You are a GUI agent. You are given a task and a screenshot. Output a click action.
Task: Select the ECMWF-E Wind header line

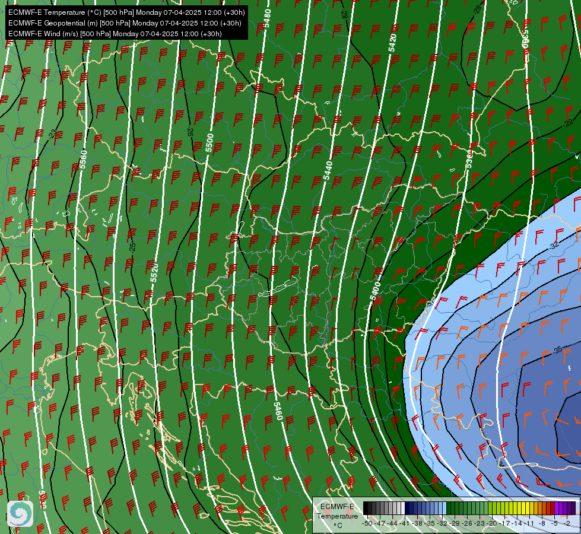coord(115,34)
